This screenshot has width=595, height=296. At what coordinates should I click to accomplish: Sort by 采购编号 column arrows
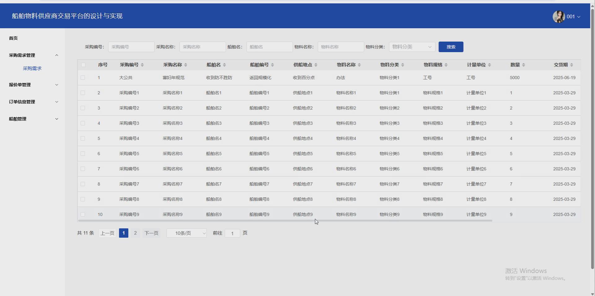click(x=142, y=65)
